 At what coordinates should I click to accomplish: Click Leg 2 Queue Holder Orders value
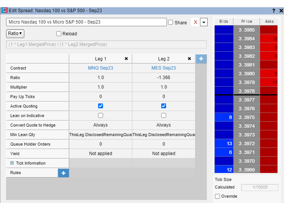point(163,144)
